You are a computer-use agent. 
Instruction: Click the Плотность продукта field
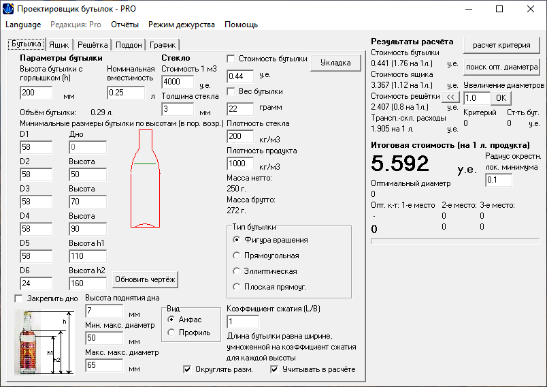click(240, 164)
